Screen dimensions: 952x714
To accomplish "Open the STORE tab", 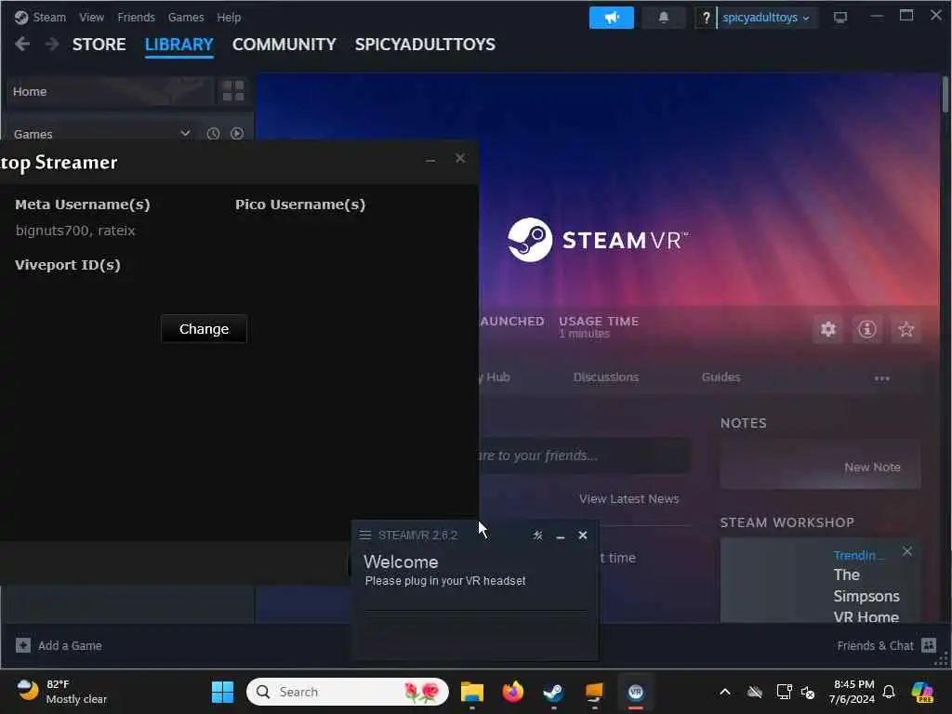I will click(x=99, y=45).
